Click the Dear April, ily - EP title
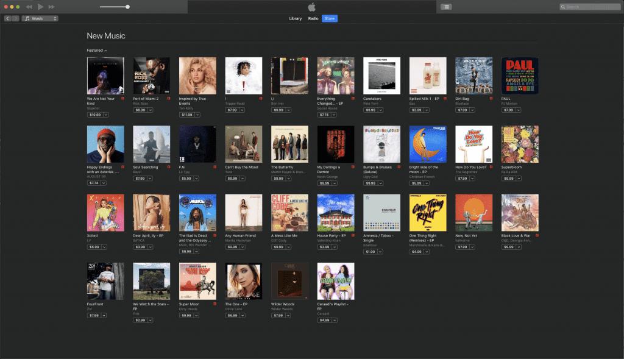Screen dimensions: 624x359 [x=148, y=236]
